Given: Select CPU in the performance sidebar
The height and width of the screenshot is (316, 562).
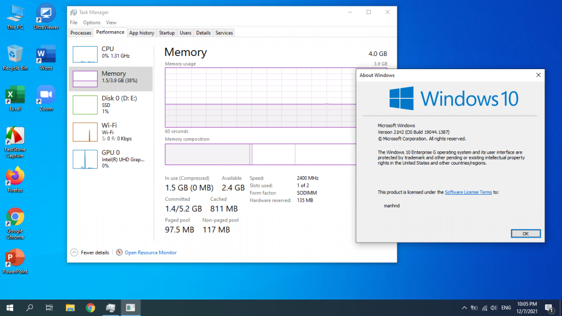Looking at the screenshot, I should coord(111,54).
